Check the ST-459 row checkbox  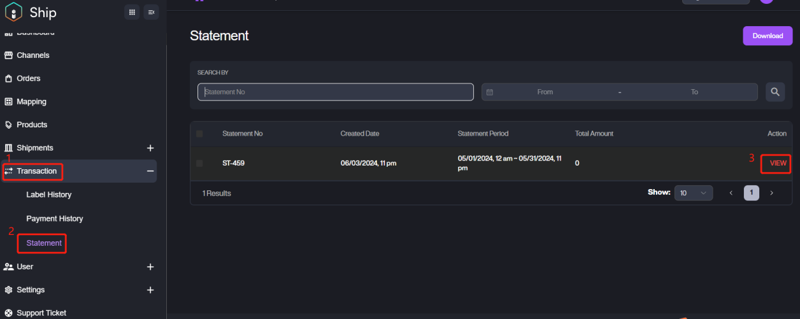pyautogui.click(x=199, y=164)
